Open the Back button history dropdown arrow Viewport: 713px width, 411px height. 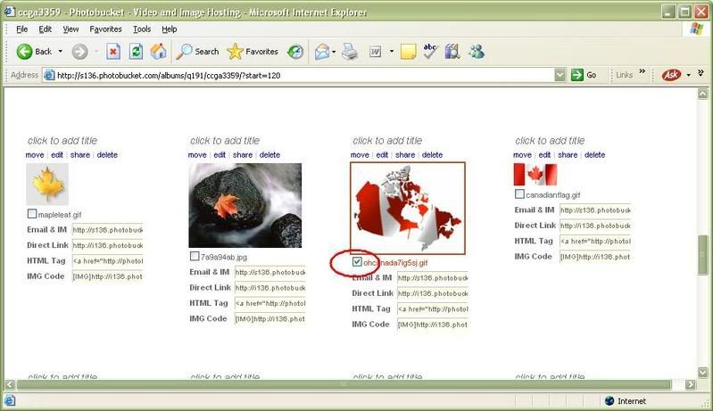coord(60,52)
